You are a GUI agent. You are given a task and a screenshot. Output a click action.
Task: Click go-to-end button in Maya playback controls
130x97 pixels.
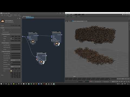[x=129, y=79]
